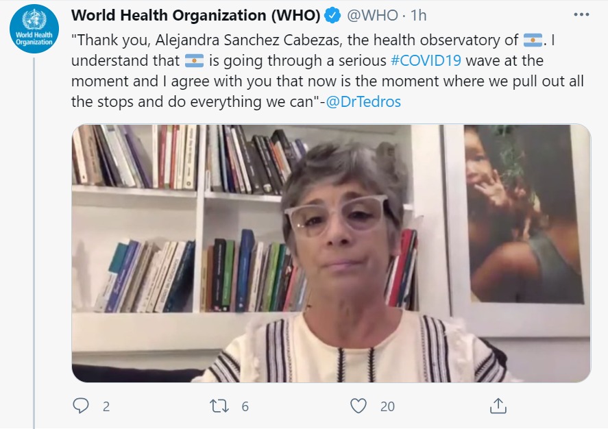
Task: Open the three-dot more options menu
Action: pyautogui.click(x=581, y=14)
